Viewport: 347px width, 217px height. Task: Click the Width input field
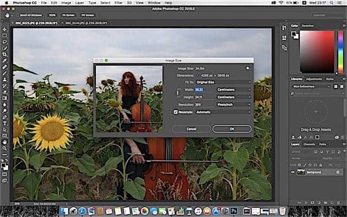204,90
